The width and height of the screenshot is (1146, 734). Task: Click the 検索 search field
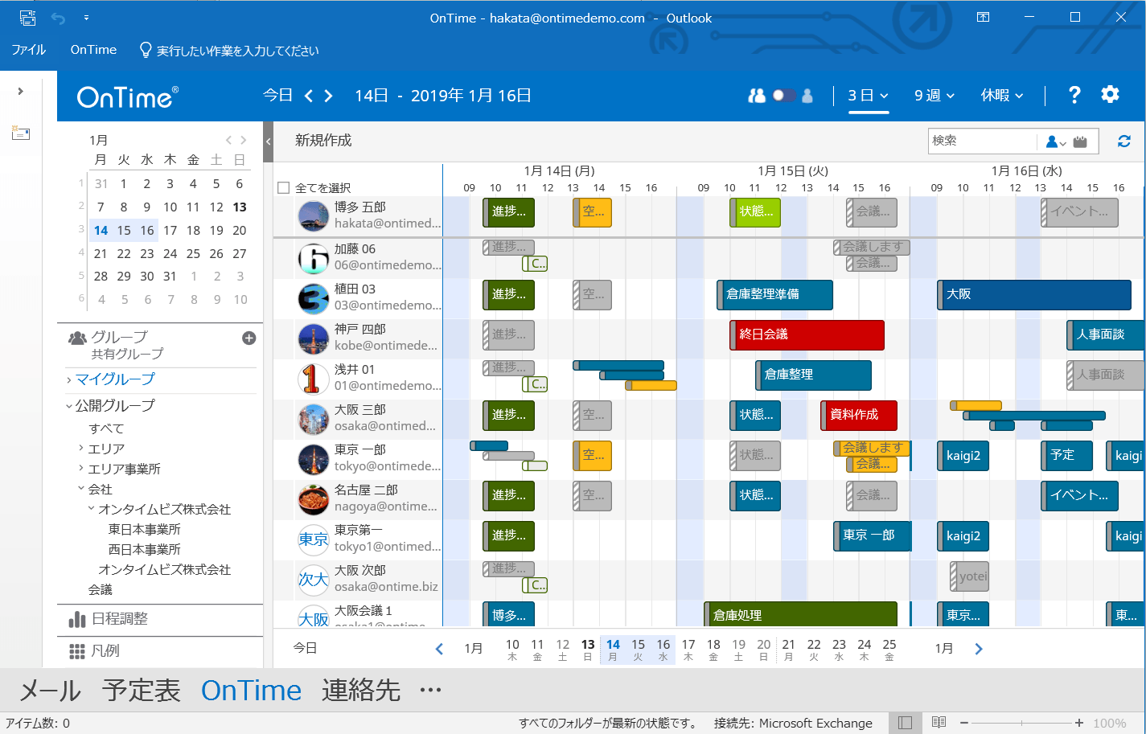tap(981, 141)
